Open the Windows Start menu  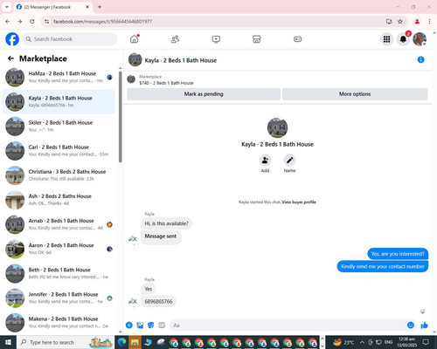point(8,342)
